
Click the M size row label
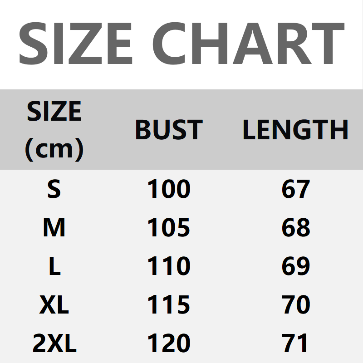[x=54, y=228]
